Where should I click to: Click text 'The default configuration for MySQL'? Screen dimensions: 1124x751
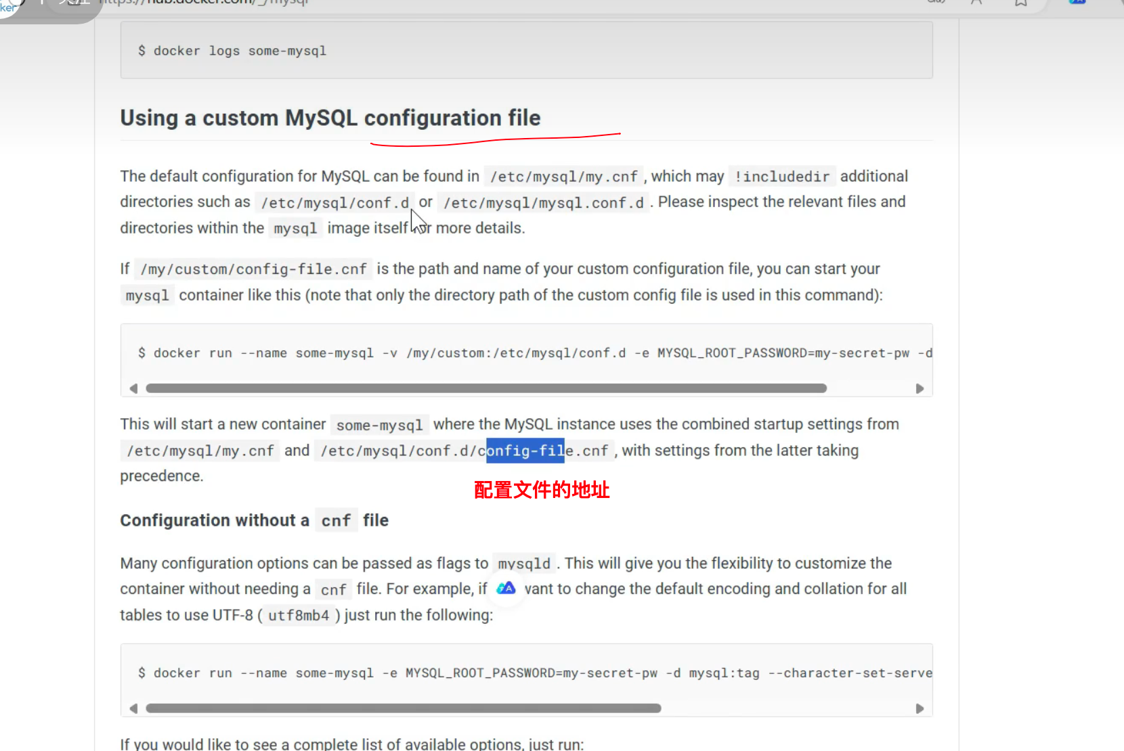click(244, 177)
